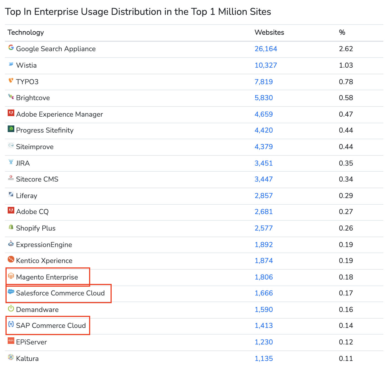
Task: Click the Wistia brand icon
Action: click(x=11, y=64)
